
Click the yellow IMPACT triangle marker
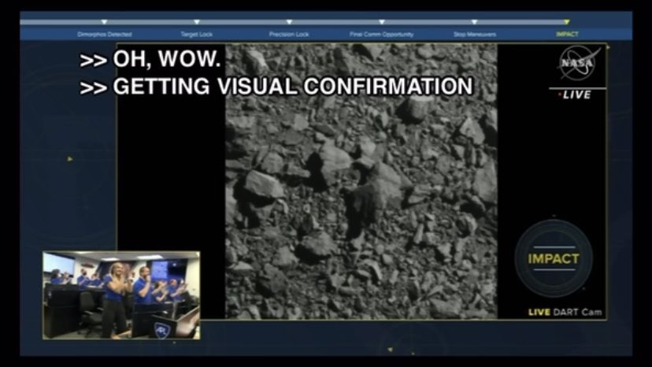click(566, 22)
